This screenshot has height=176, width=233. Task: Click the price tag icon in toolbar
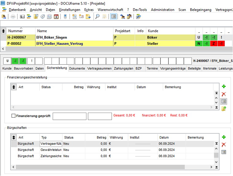pyautogui.click(x=43, y=17)
